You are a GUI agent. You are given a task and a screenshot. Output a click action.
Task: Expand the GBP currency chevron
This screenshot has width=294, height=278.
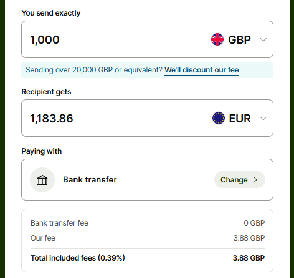click(x=263, y=39)
